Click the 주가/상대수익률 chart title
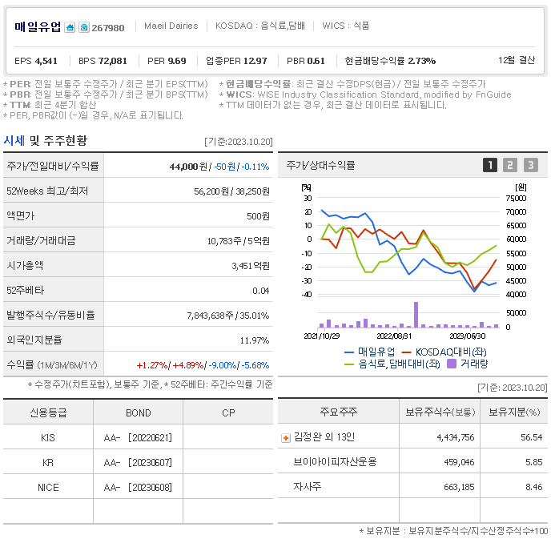555x543 pixels. pyautogui.click(x=320, y=165)
